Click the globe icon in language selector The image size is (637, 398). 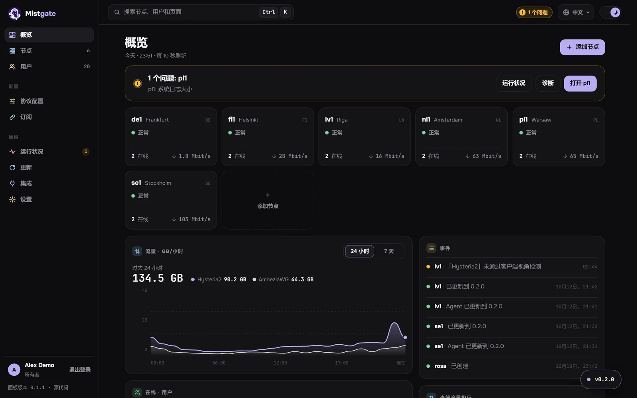(566, 12)
